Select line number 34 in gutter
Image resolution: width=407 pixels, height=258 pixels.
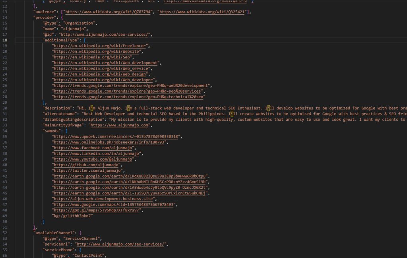click(x=5, y=131)
